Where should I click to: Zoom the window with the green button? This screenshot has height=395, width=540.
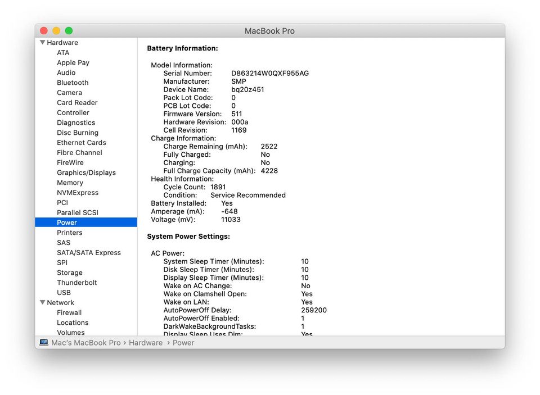[x=69, y=31]
